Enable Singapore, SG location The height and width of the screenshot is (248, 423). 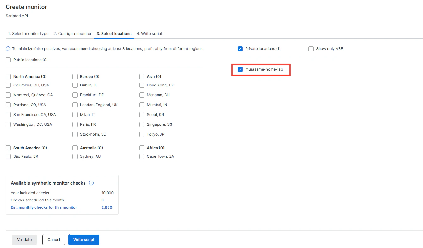click(142, 124)
